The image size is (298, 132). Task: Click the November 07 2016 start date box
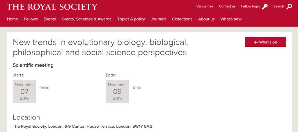24,91
